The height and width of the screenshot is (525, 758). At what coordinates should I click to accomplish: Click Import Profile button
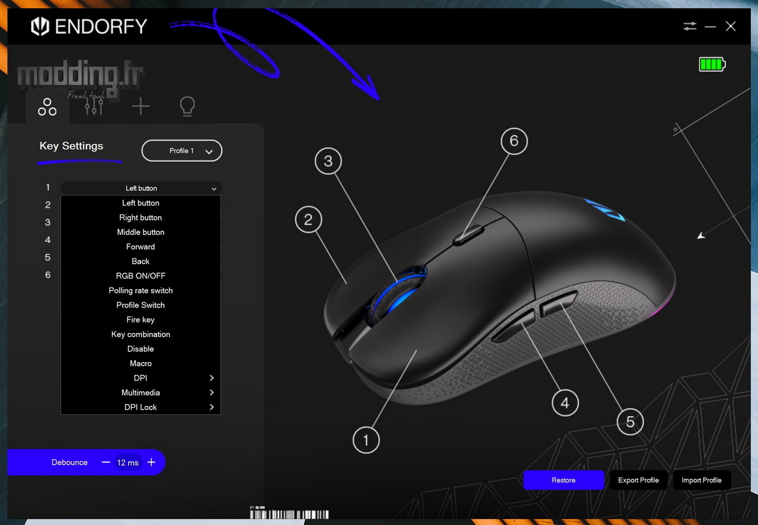[x=702, y=480]
